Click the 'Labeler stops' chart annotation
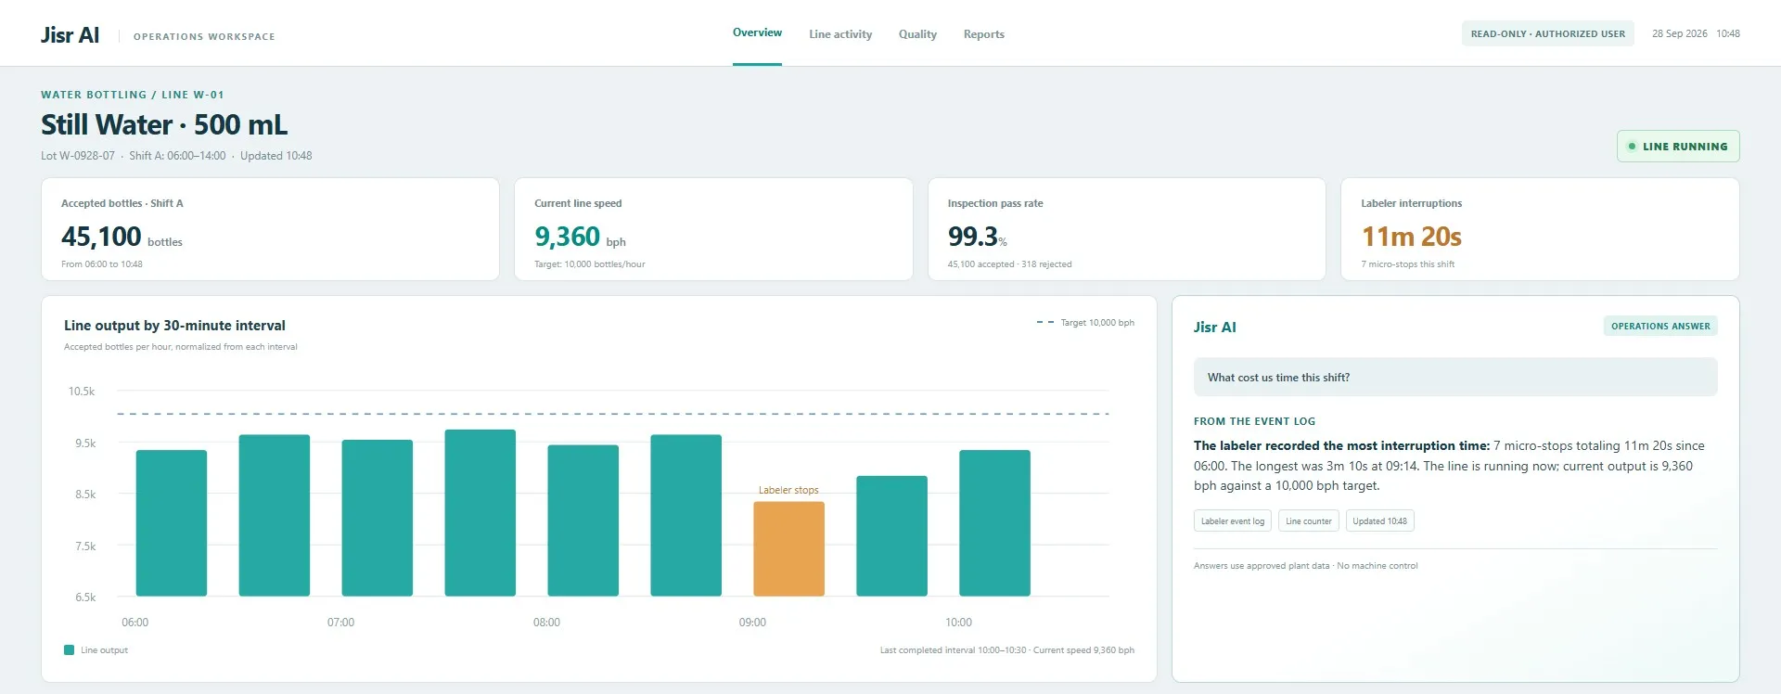The width and height of the screenshot is (1781, 694). [x=788, y=490]
